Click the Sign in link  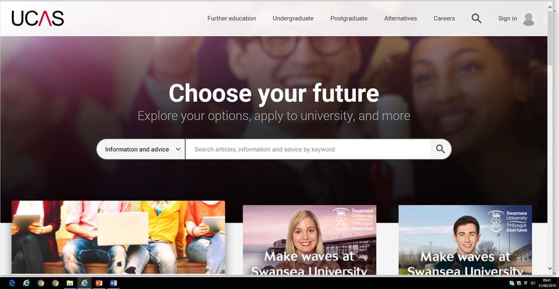[x=507, y=18]
